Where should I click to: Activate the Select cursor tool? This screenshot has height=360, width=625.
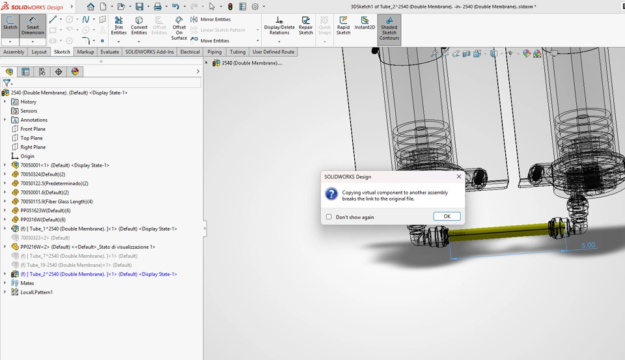pos(212,7)
